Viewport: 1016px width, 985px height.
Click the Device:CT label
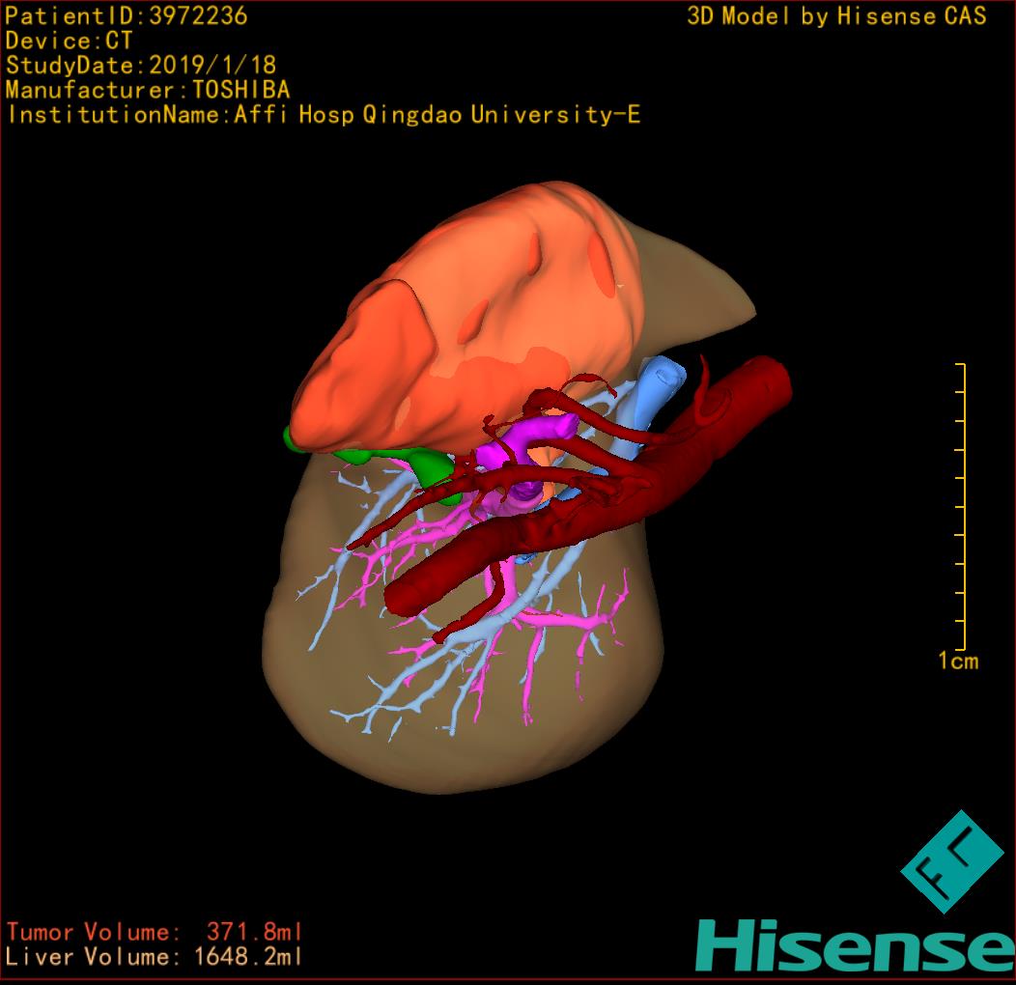[69, 41]
